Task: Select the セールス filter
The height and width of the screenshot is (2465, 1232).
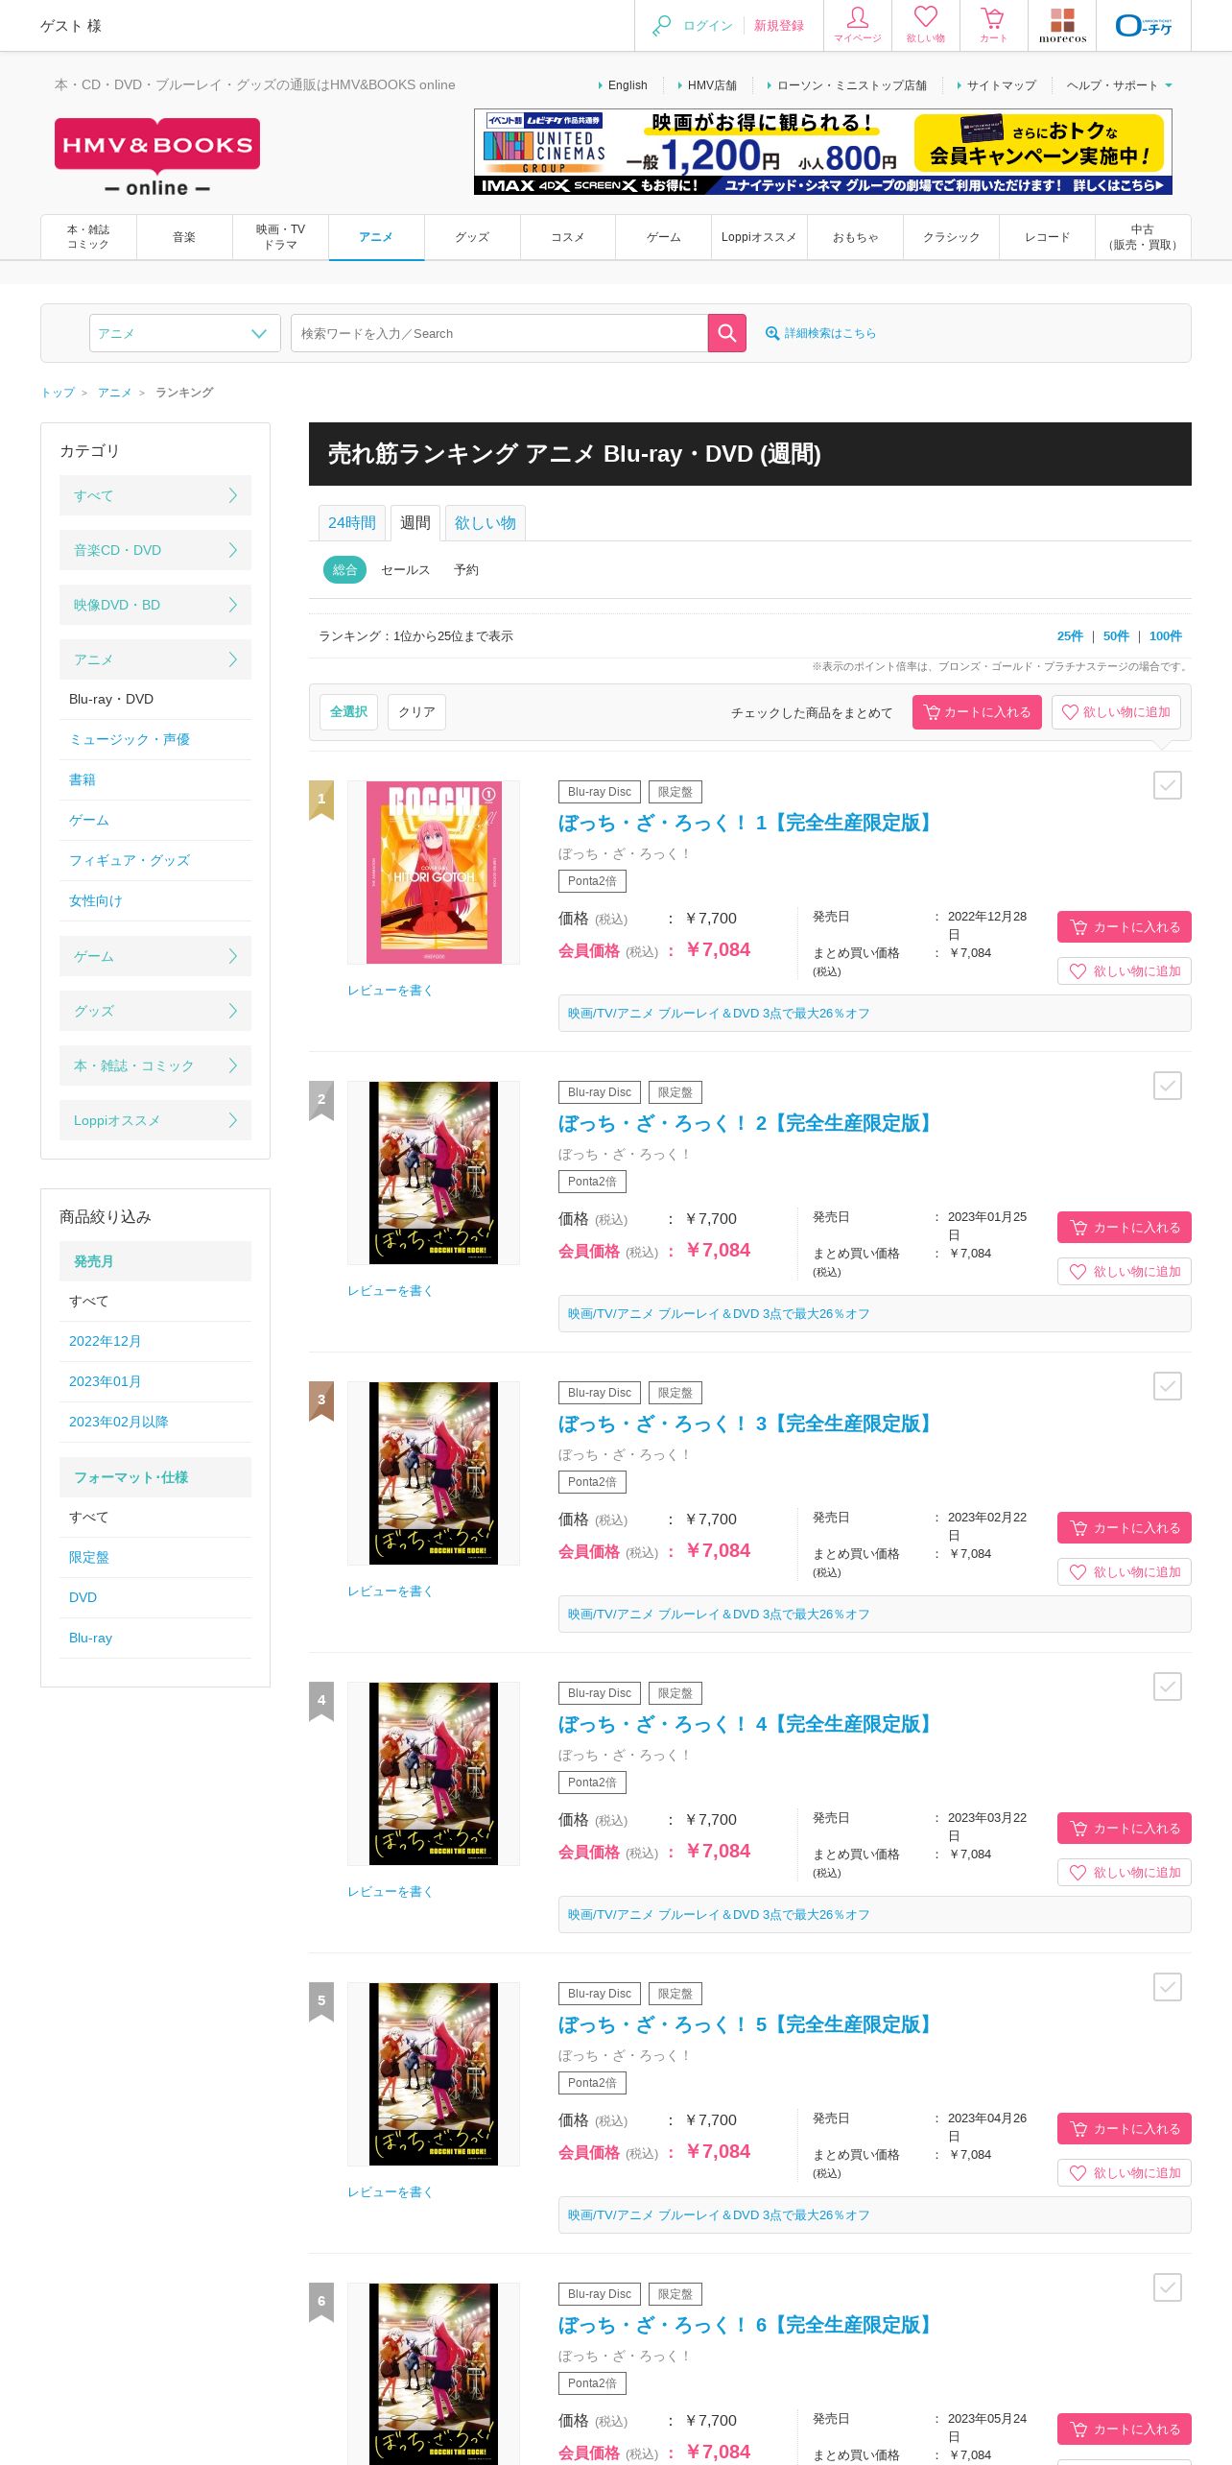Action: click(x=405, y=570)
